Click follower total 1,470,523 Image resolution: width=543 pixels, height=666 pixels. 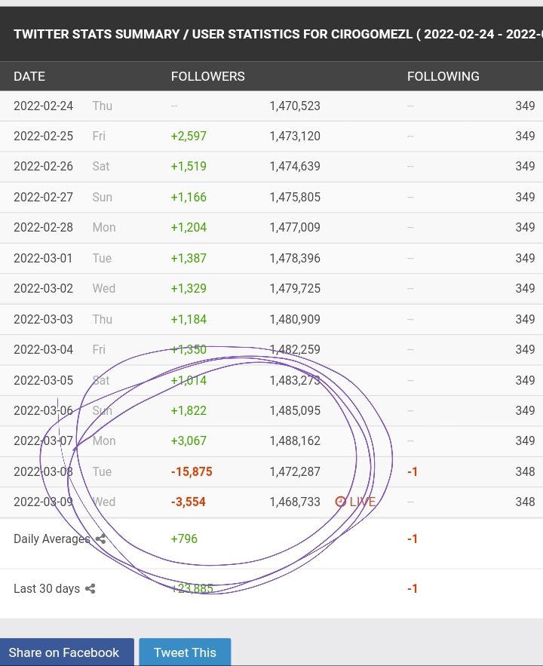[x=295, y=106]
